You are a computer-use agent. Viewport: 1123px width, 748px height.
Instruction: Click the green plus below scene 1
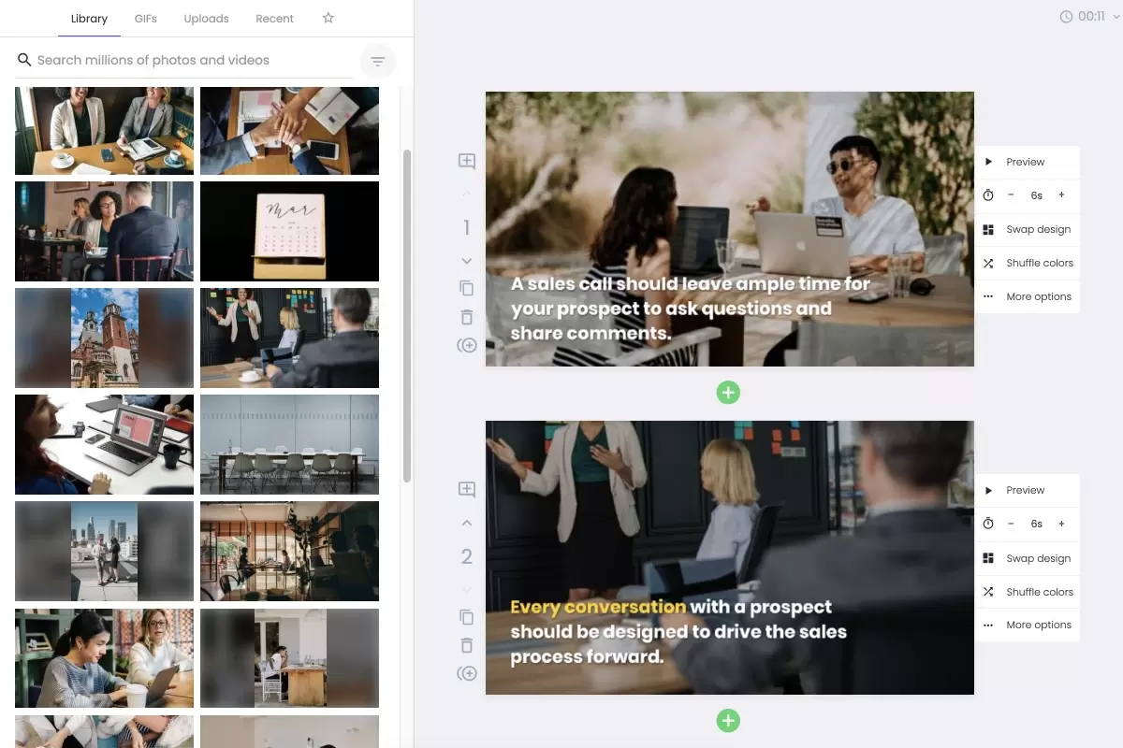pos(728,393)
